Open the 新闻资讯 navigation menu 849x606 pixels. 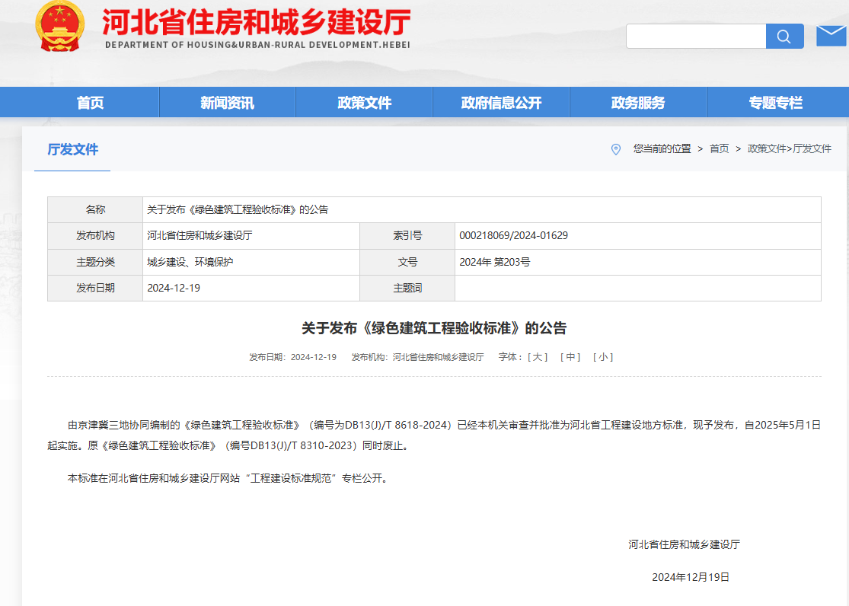(x=227, y=103)
